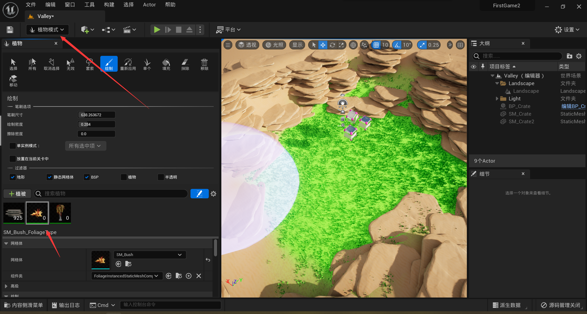Open the 文件 menu
Image resolution: width=587 pixels, height=314 pixels.
click(x=31, y=5)
